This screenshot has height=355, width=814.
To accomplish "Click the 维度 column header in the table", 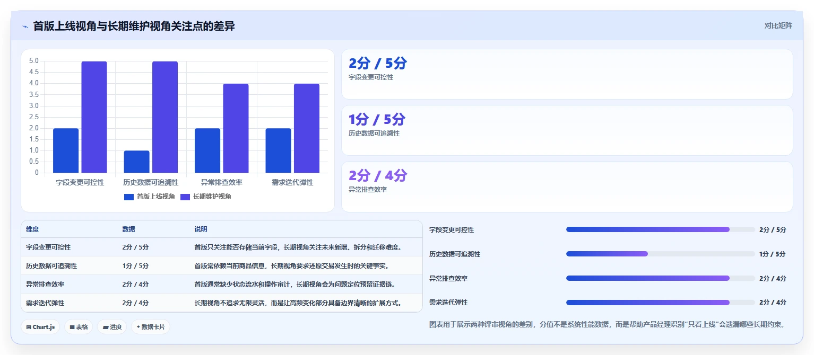I will click(x=32, y=229).
